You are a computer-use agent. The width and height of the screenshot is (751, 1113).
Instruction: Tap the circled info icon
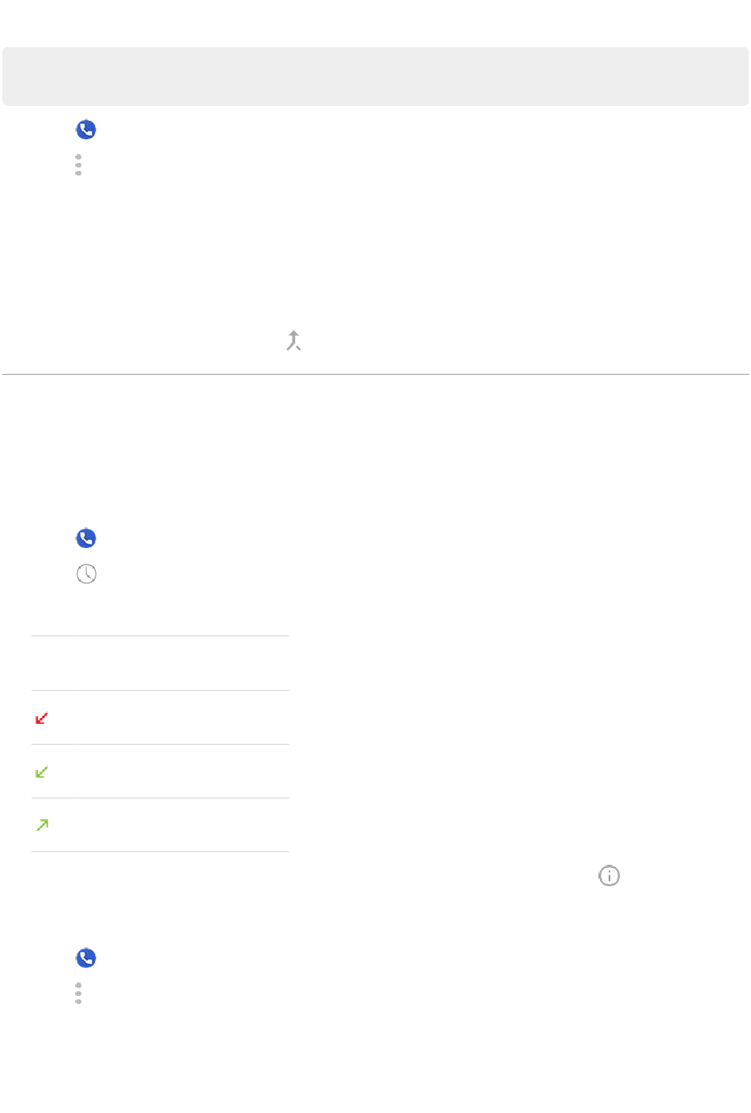(609, 876)
